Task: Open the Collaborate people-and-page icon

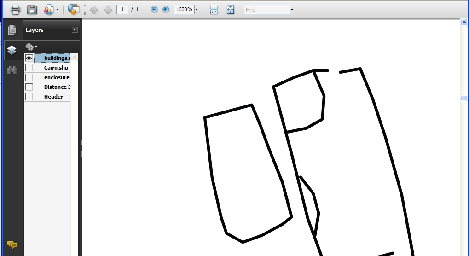Action: point(48,10)
